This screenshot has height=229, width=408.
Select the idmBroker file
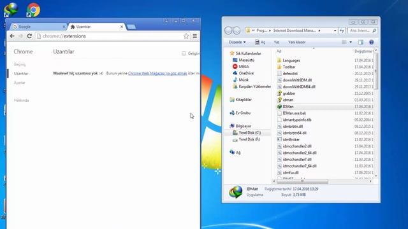click(288, 139)
